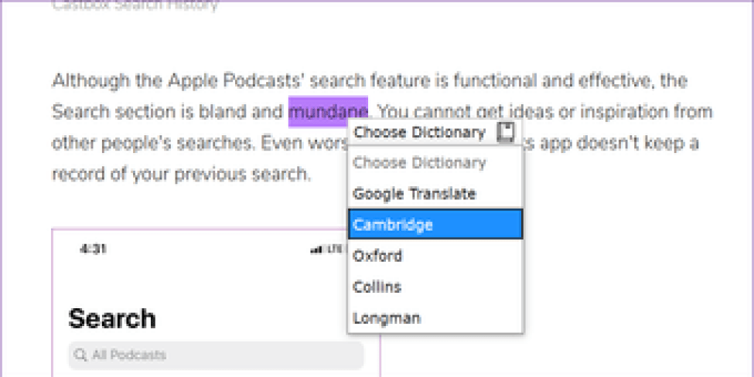Select Google Translate from the dictionary list
Viewport: 754px width, 377px height.
click(x=414, y=193)
